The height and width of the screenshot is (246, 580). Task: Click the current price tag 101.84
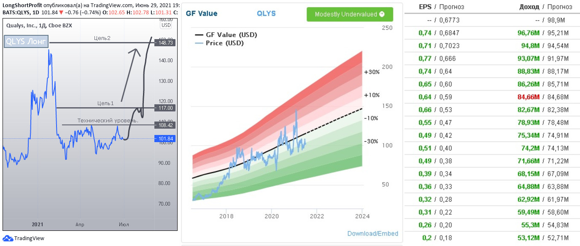click(165, 138)
